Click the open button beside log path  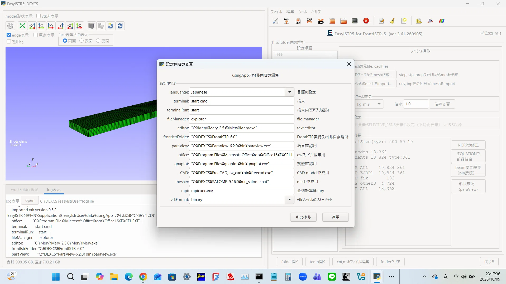pyautogui.click(x=30, y=200)
